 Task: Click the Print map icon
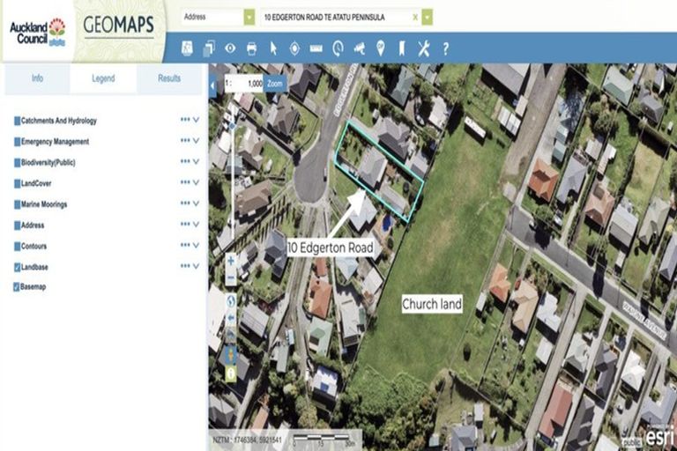coord(252,48)
